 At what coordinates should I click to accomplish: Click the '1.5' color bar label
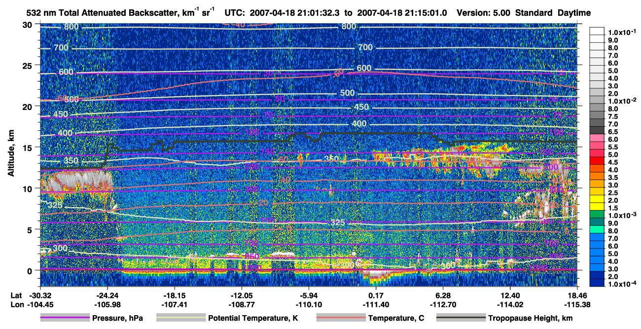pos(613,208)
